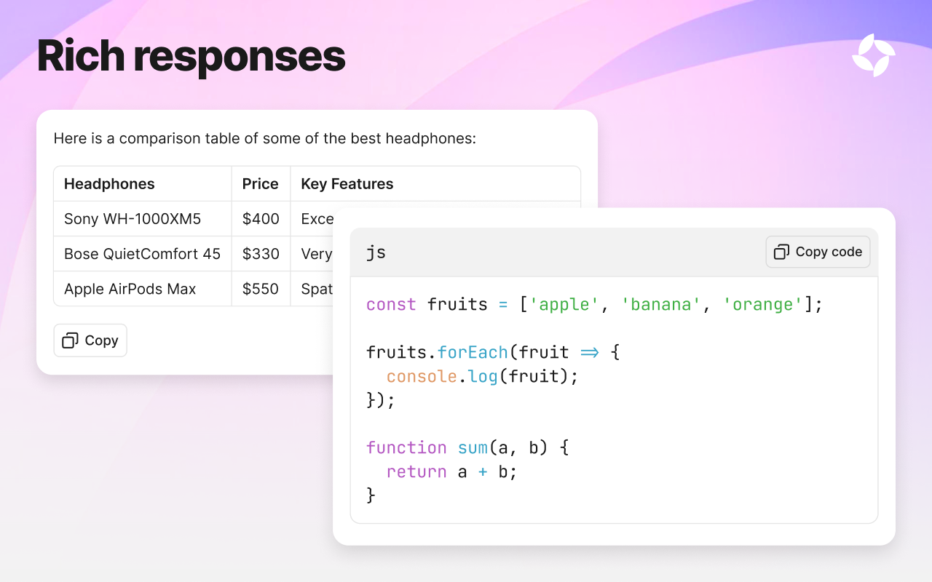Screen dimensions: 932x582
Task: Select the Key Features column header
Action: coord(347,184)
